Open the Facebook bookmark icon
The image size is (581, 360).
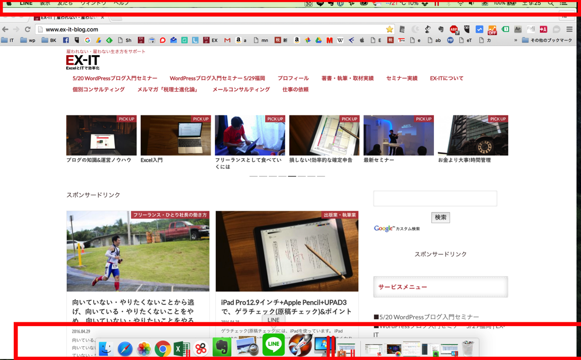click(66, 40)
